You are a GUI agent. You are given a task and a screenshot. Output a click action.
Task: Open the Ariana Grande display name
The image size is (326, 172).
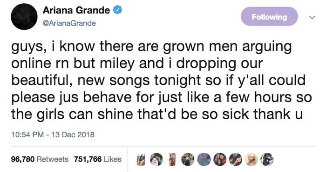76,10
